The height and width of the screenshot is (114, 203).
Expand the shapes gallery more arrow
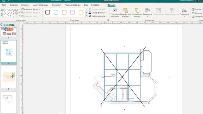click(x=19, y=16)
